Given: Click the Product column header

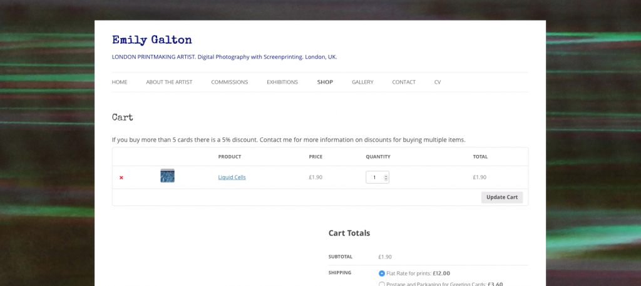Looking at the screenshot, I should pos(229,157).
